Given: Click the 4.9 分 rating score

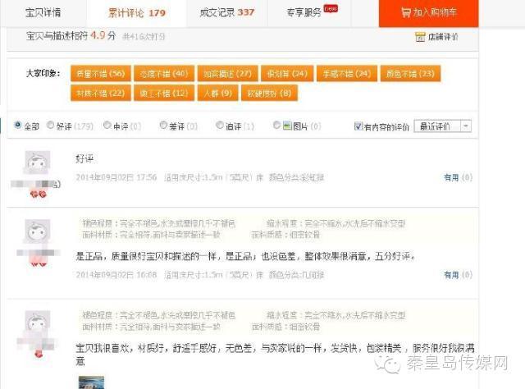Looking at the screenshot, I should click(x=103, y=35).
